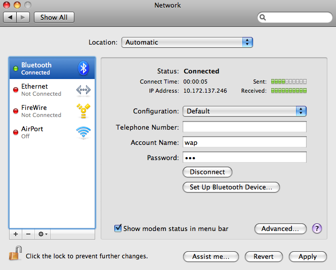Select Ethernet in the services list
The height and width of the screenshot is (270, 336).
[x=40, y=90]
